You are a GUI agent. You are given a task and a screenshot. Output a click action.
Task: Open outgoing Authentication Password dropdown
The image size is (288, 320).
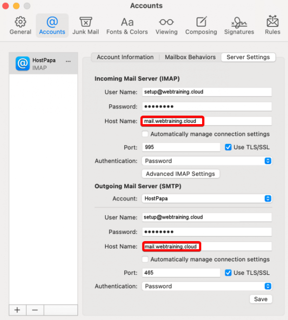207,286
